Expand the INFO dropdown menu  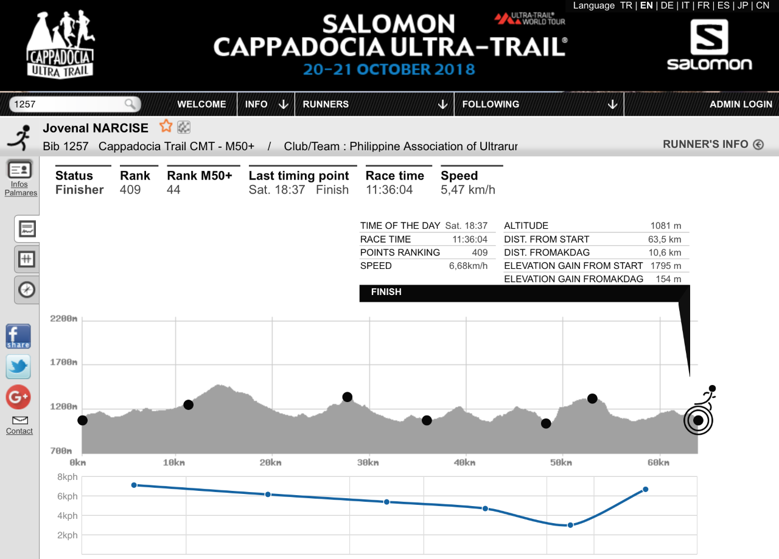point(266,104)
